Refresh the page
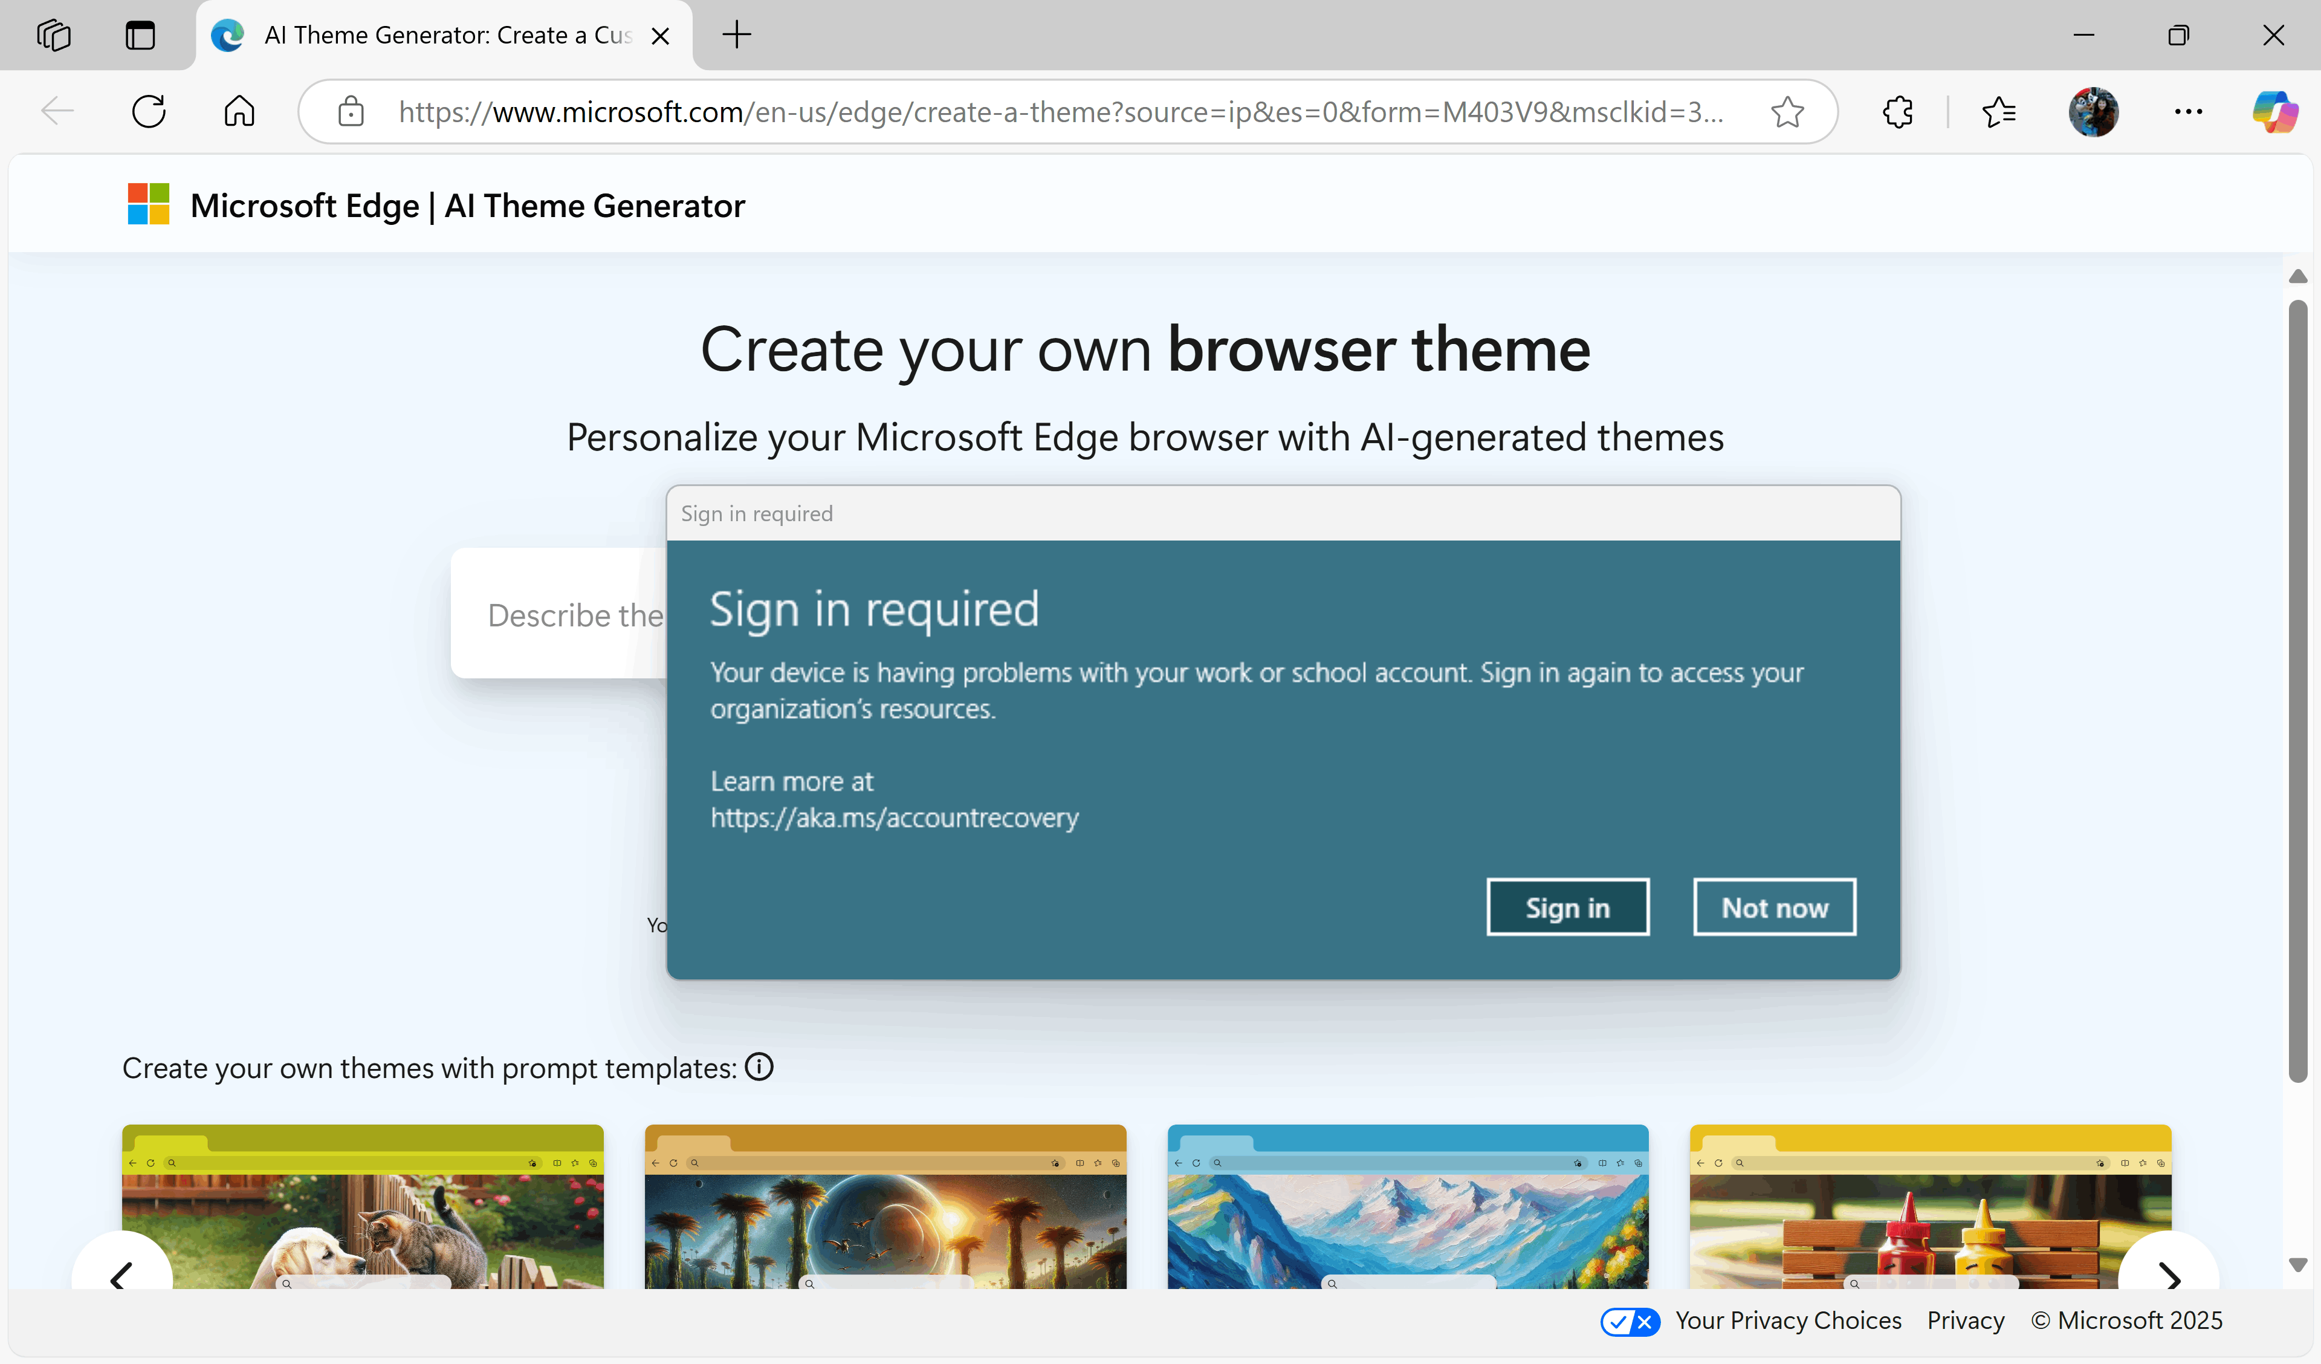Viewport: 2321px width, 1364px height. pos(148,111)
